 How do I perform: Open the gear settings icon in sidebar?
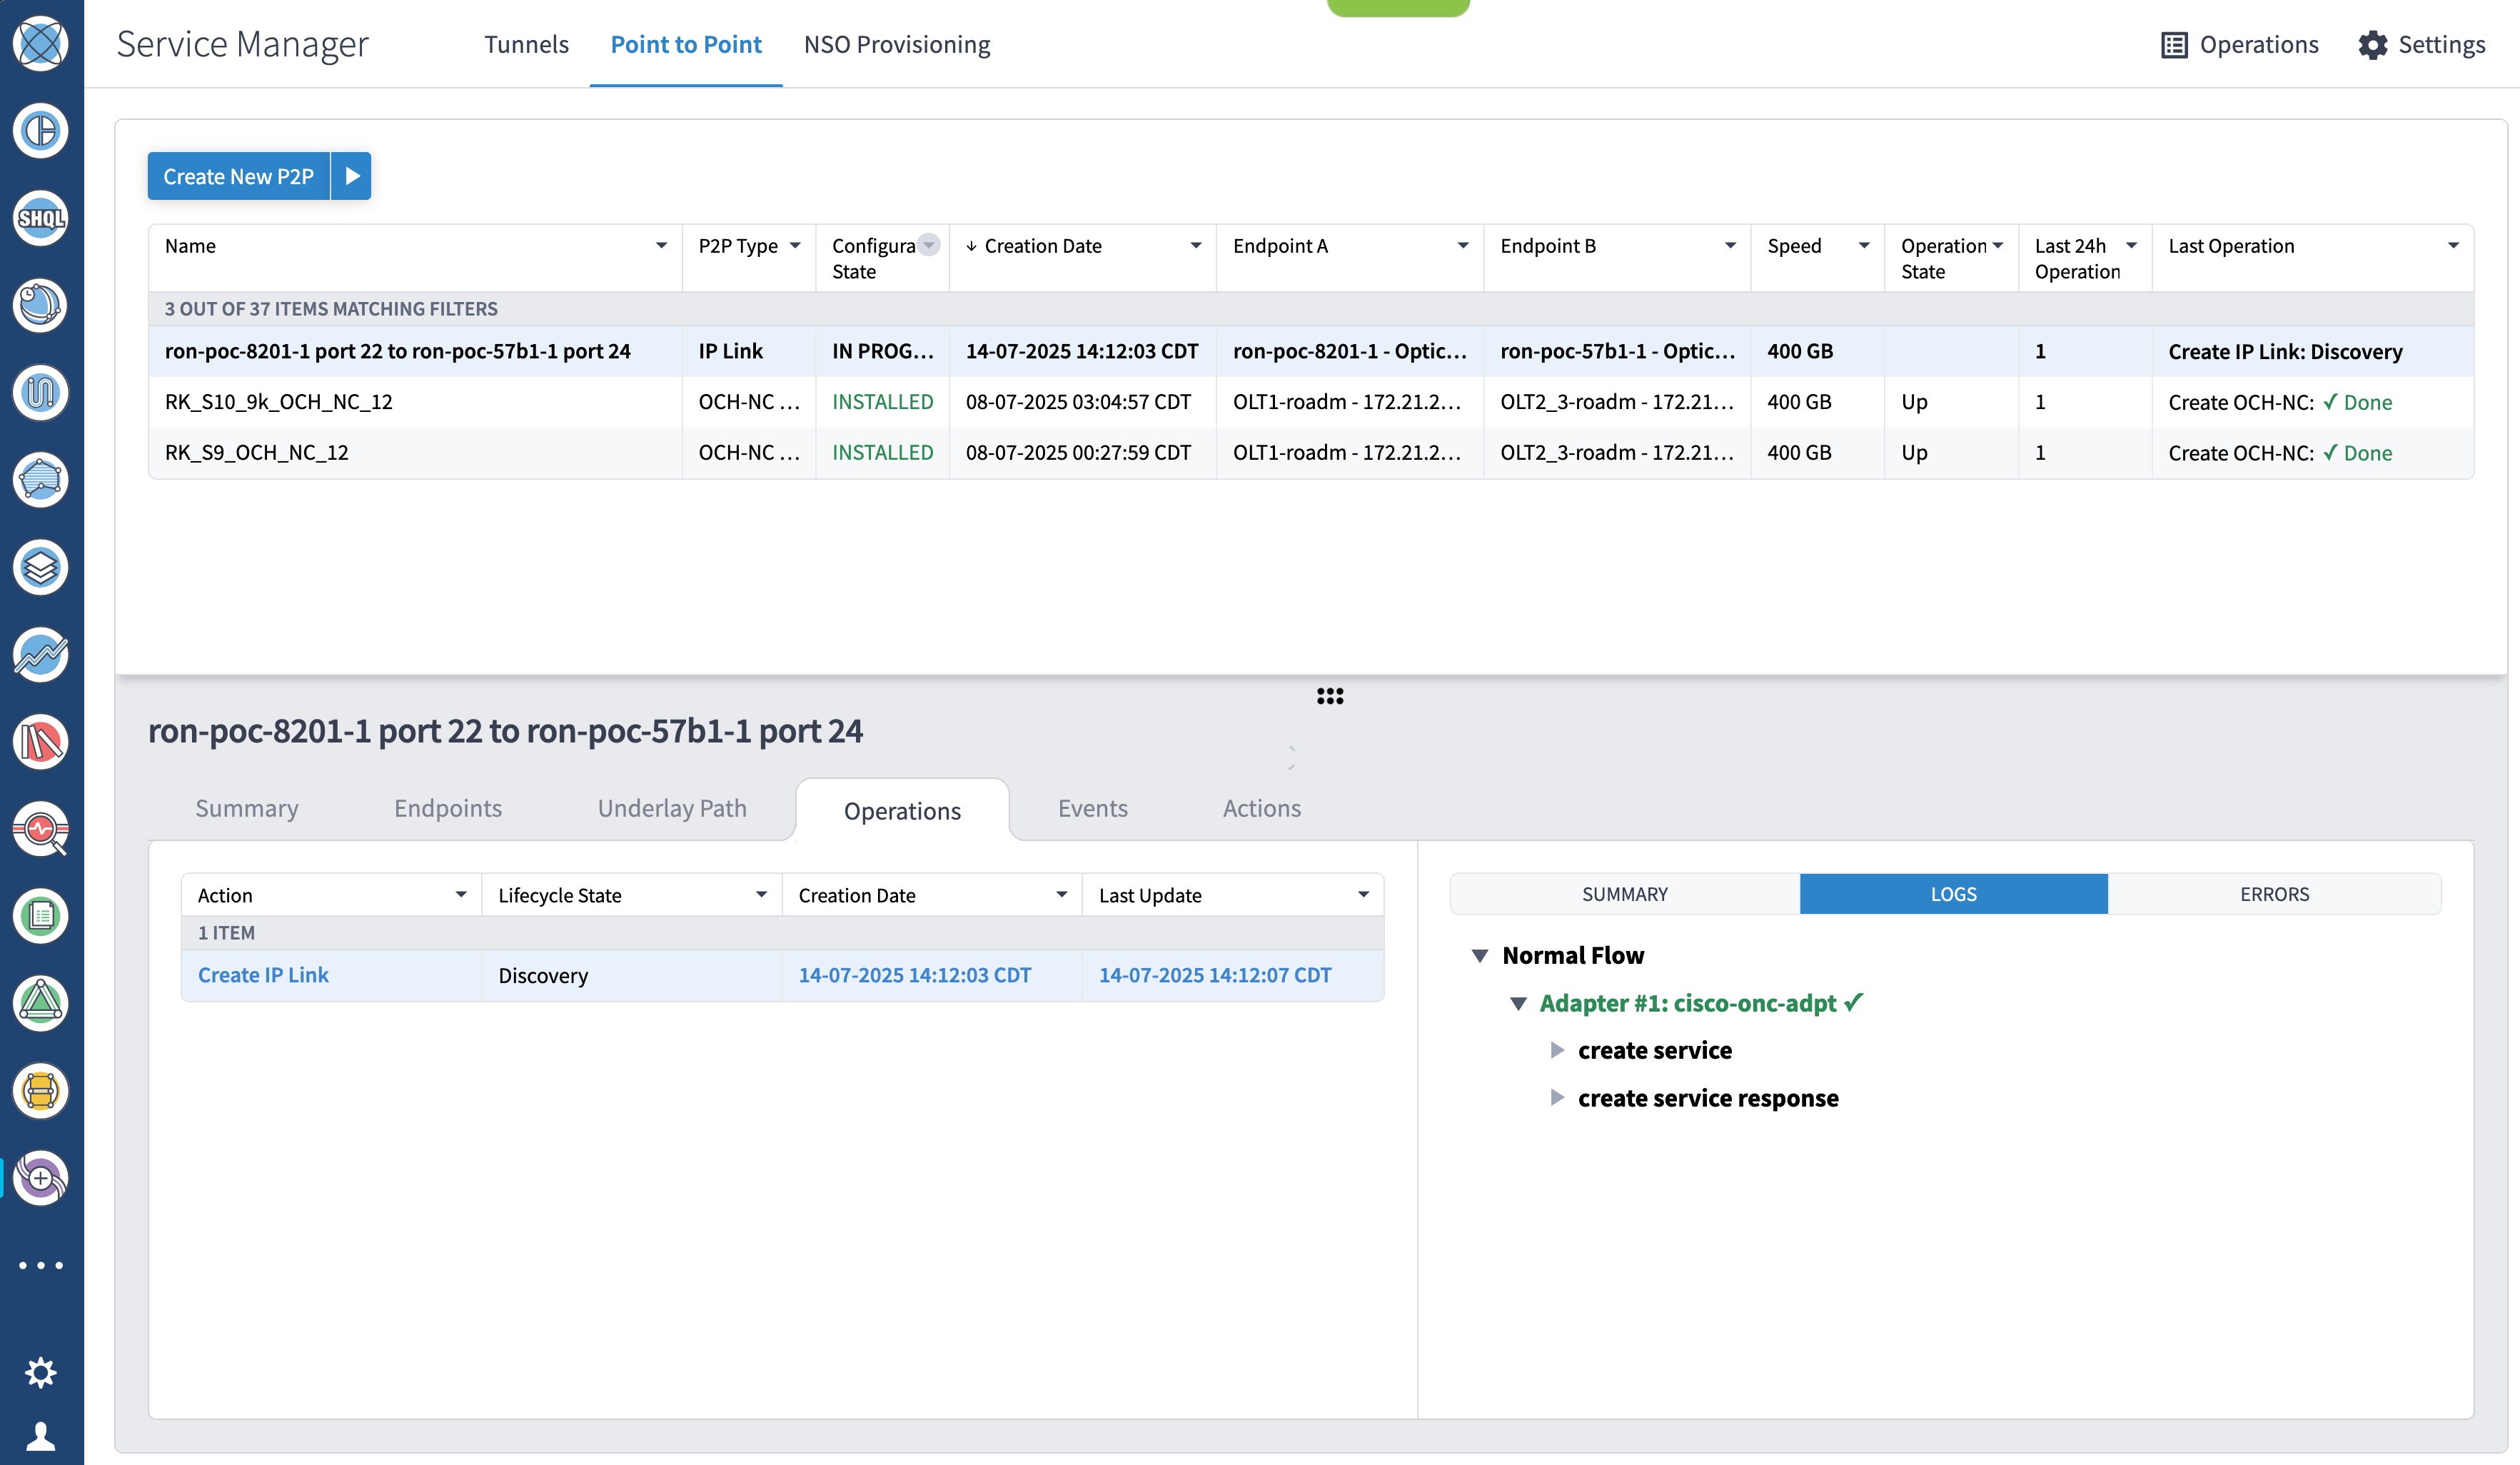pos(40,1372)
